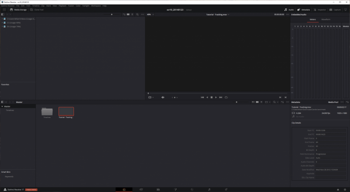This screenshot has height=192, width=350.
Task: Open the Inspector panel
Action: 320,10
